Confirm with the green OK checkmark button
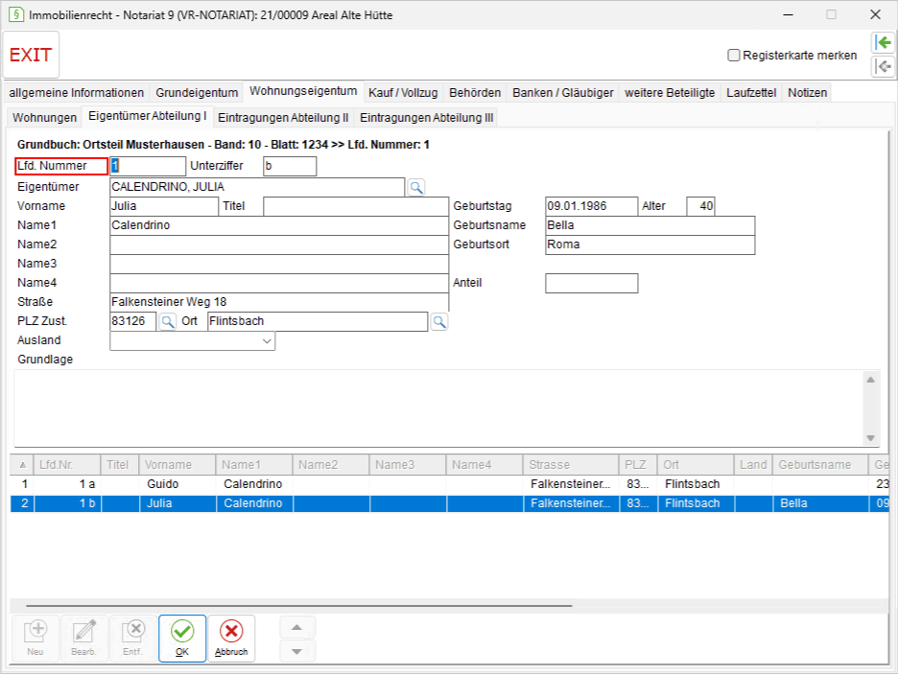This screenshot has height=675, width=898. coord(182,639)
